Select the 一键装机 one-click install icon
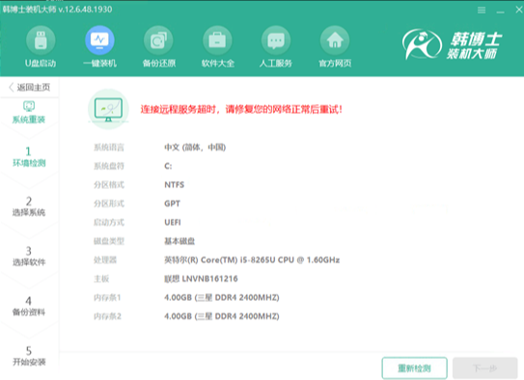Screen dimensions: 524x380 [99, 41]
